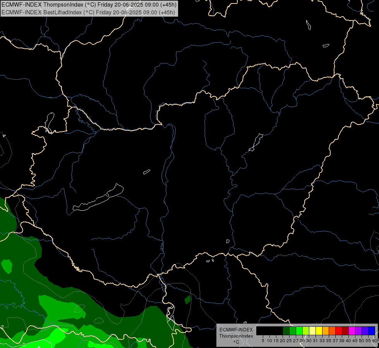The image size is (379, 348).
Task: Click the legend tick value '25'
Action: pyautogui.click(x=289, y=341)
